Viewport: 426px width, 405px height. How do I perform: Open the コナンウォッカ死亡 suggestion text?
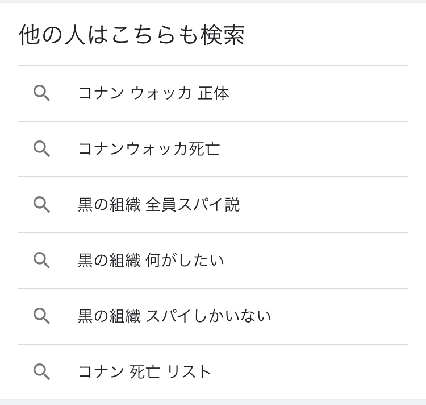pyautogui.click(x=149, y=149)
